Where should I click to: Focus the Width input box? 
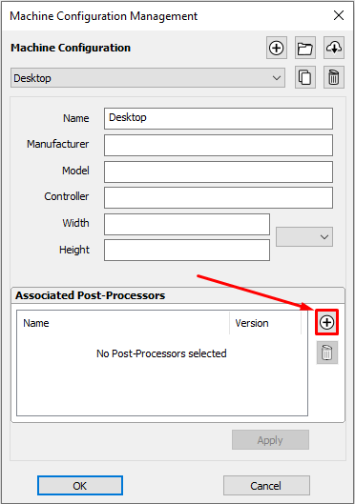187,224
